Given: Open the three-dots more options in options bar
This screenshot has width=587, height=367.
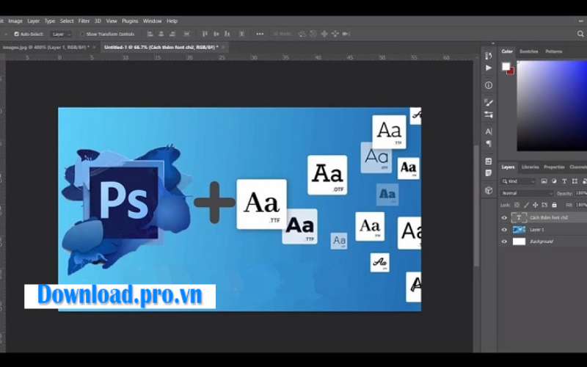Looking at the screenshot, I should [260, 34].
